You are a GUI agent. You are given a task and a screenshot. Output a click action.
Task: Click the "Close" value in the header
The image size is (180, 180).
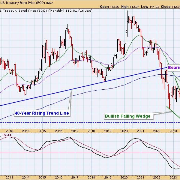click(170, 7)
